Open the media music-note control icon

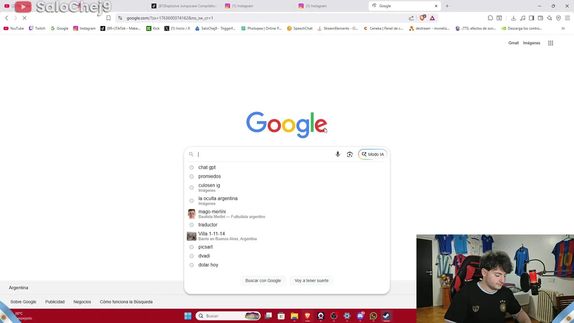coord(522,18)
